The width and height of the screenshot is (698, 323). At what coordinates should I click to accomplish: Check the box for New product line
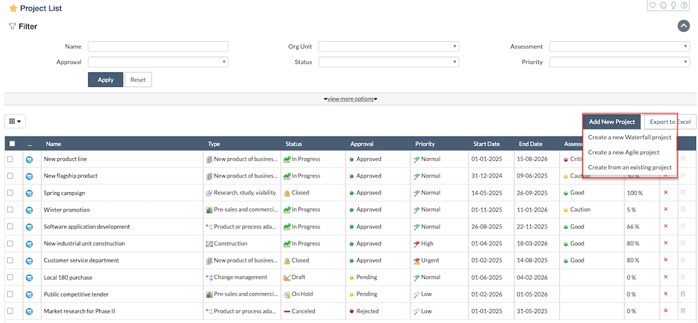point(10,159)
